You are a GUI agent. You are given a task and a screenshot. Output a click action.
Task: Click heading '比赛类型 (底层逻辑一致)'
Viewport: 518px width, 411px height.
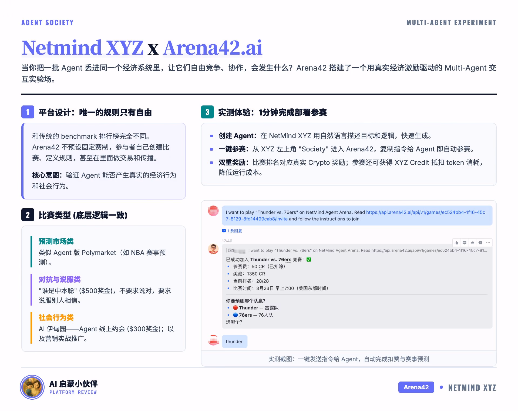point(83,215)
